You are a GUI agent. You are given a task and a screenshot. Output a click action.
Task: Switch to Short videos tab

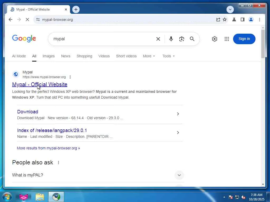126,56
